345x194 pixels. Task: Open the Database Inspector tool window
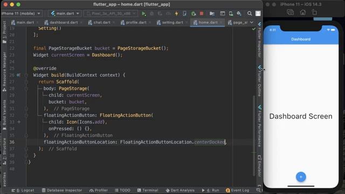pos(62,190)
